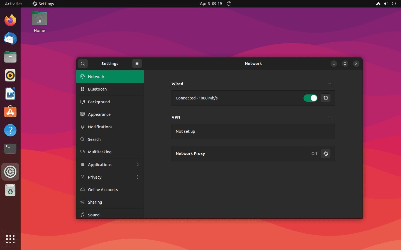Select Network in the sidebar
Screen dimensions: 401x250
click(x=110, y=77)
